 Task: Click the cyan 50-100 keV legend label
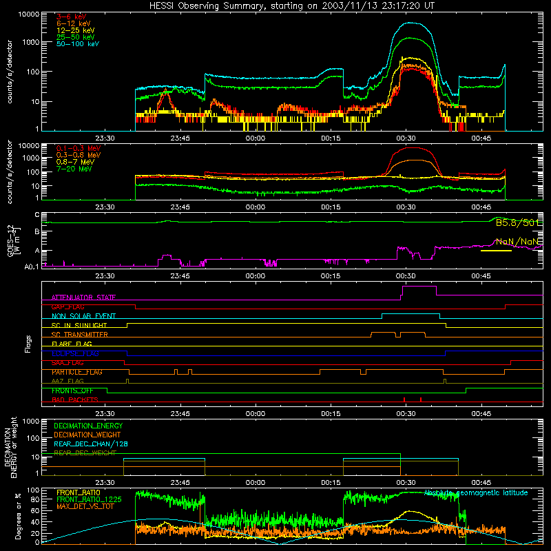[78, 44]
